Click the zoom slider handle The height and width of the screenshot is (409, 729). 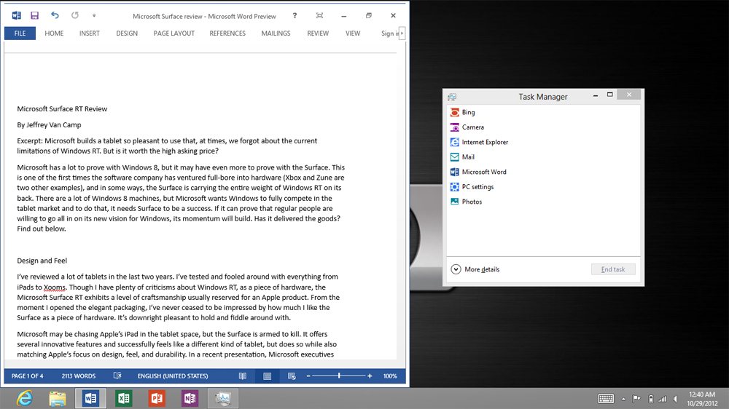coord(339,376)
